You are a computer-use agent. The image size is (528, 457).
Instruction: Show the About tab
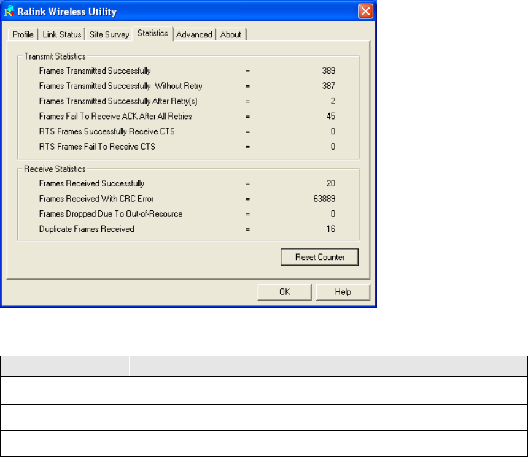231,34
